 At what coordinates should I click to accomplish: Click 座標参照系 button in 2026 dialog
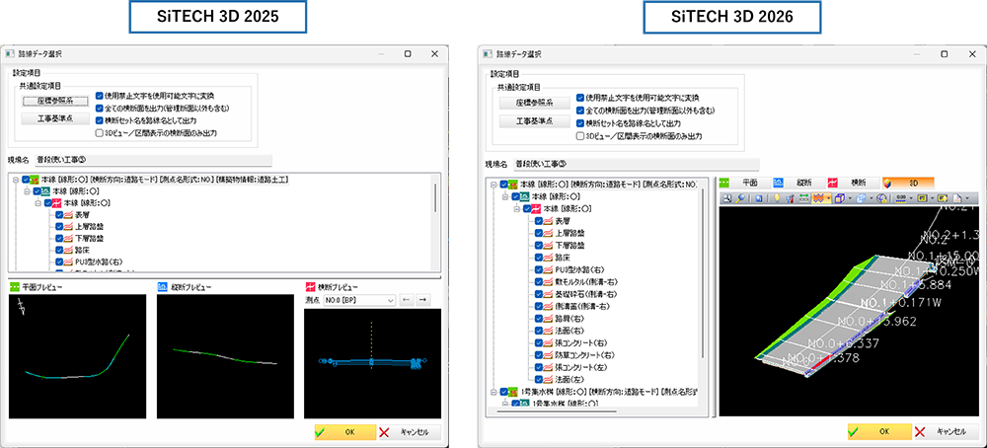(x=534, y=103)
